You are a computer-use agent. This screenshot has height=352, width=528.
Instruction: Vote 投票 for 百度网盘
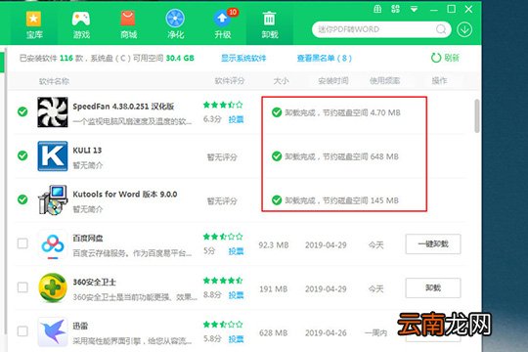point(236,251)
